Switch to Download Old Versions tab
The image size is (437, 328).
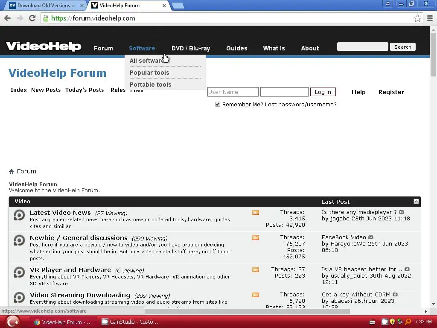coord(44,5)
